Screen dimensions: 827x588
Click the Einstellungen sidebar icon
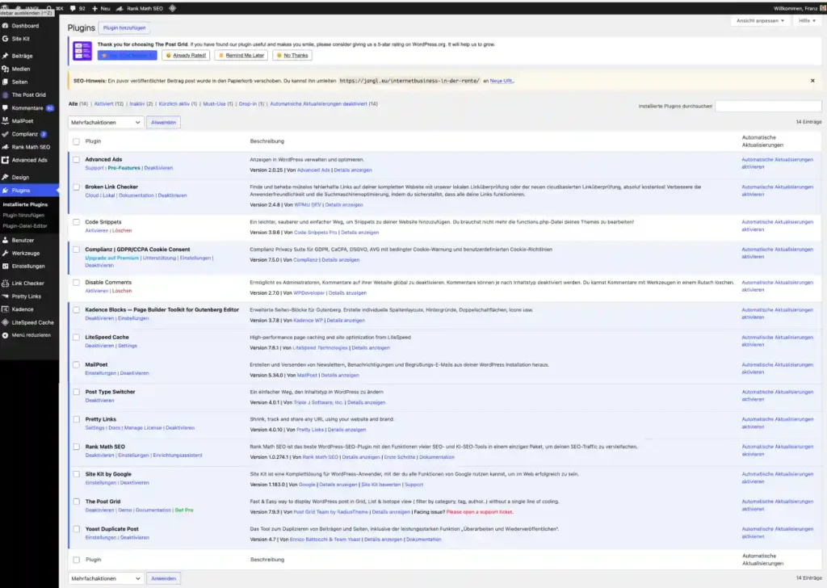pos(6,267)
